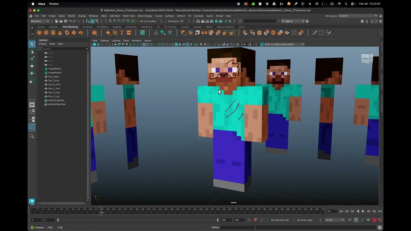
Task: Open the viewport Shading menu
Action: pos(104,41)
